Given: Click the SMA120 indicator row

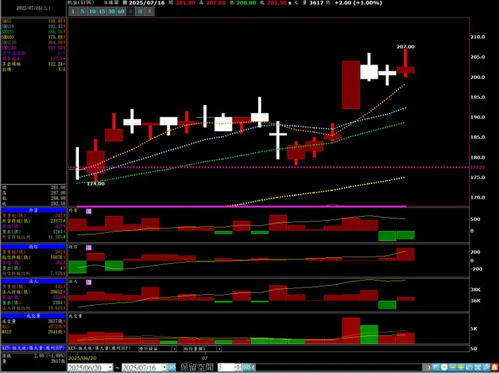Looking at the screenshot, I should (x=34, y=42).
